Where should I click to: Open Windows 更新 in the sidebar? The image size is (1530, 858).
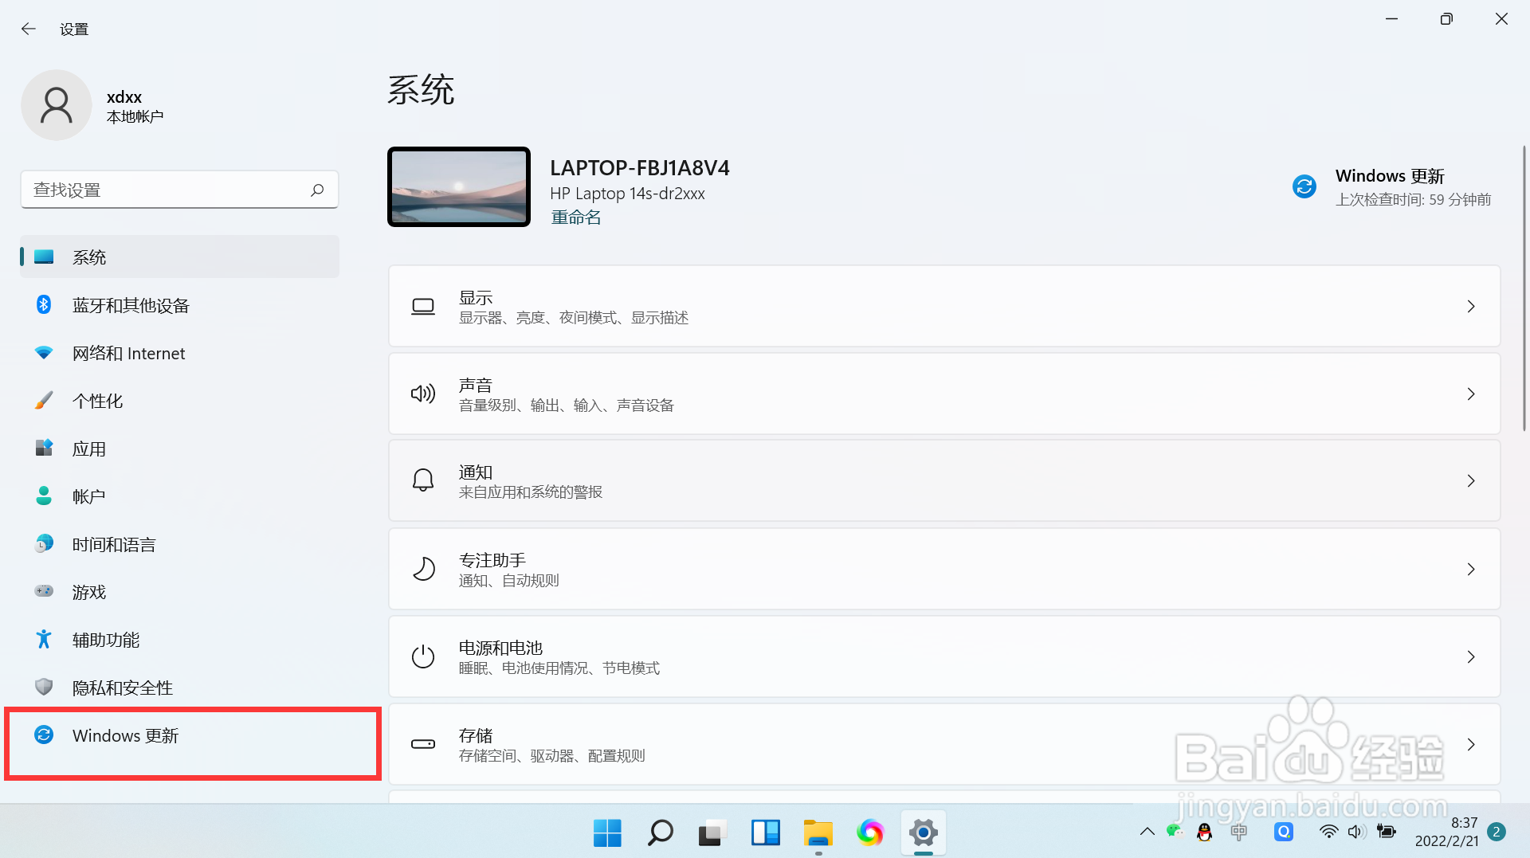(180, 735)
